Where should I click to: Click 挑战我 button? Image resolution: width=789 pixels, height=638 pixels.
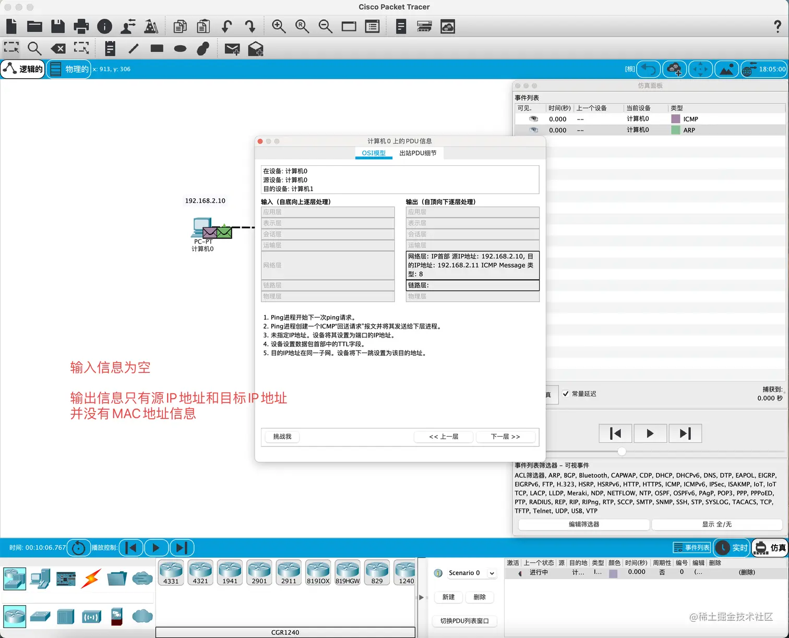point(282,437)
